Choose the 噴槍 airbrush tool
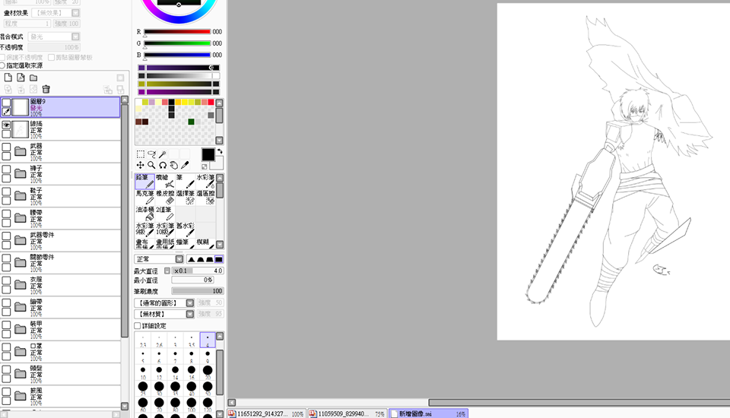The width and height of the screenshot is (730, 418). (165, 182)
